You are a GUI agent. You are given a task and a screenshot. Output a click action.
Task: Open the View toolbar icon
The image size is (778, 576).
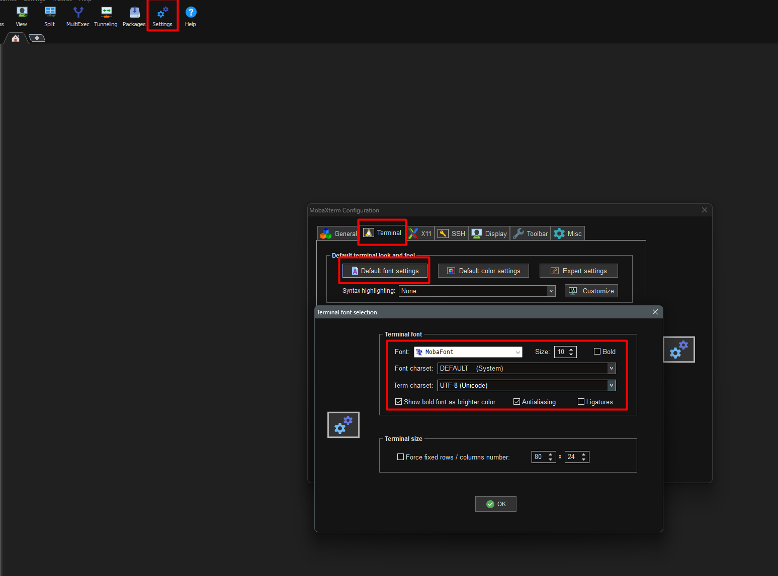(x=22, y=16)
